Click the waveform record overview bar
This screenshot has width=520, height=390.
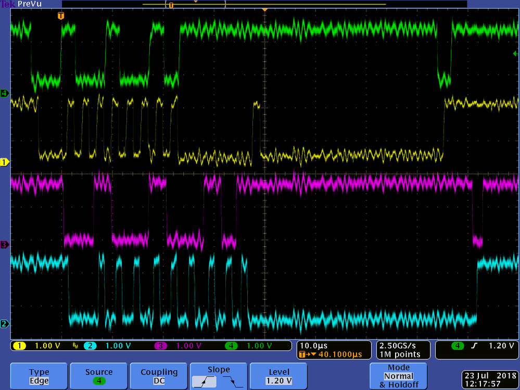point(264,4)
